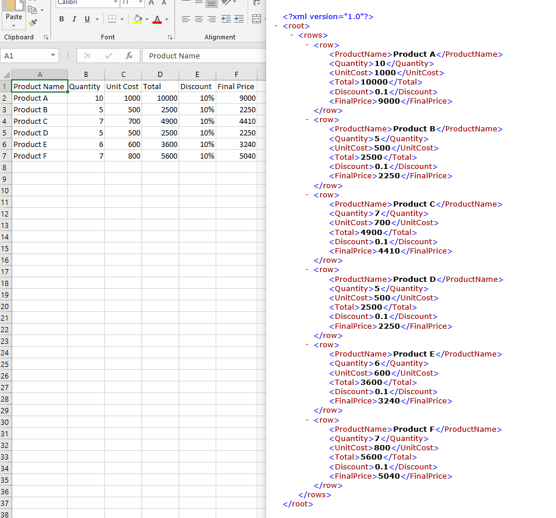Viewport: 556px width, 518px height.
Task: Apply underline to the selected cell
Action: click(x=87, y=19)
